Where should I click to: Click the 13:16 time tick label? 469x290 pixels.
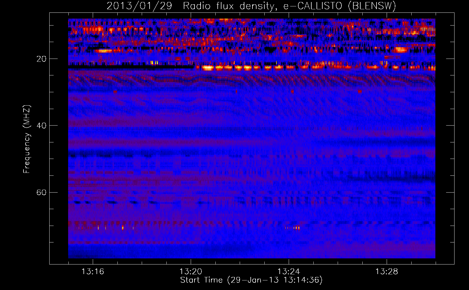tap(93, 272)
